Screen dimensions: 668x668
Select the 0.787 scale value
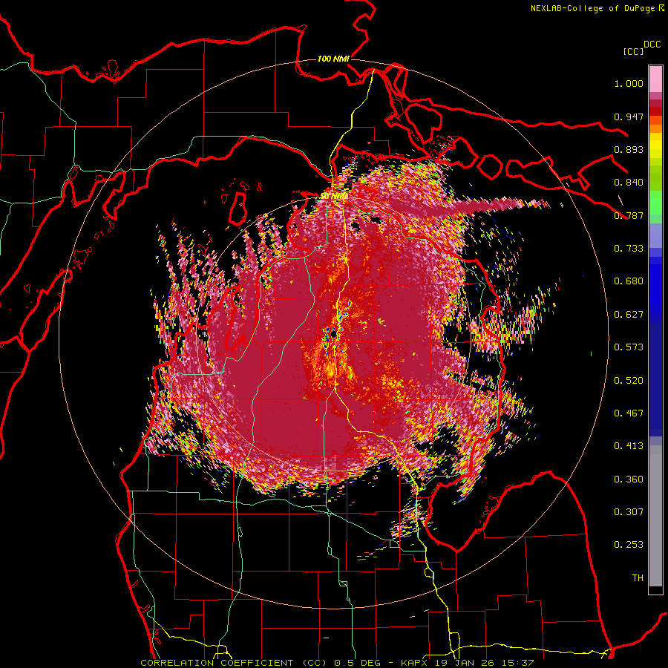coord(629,215)
